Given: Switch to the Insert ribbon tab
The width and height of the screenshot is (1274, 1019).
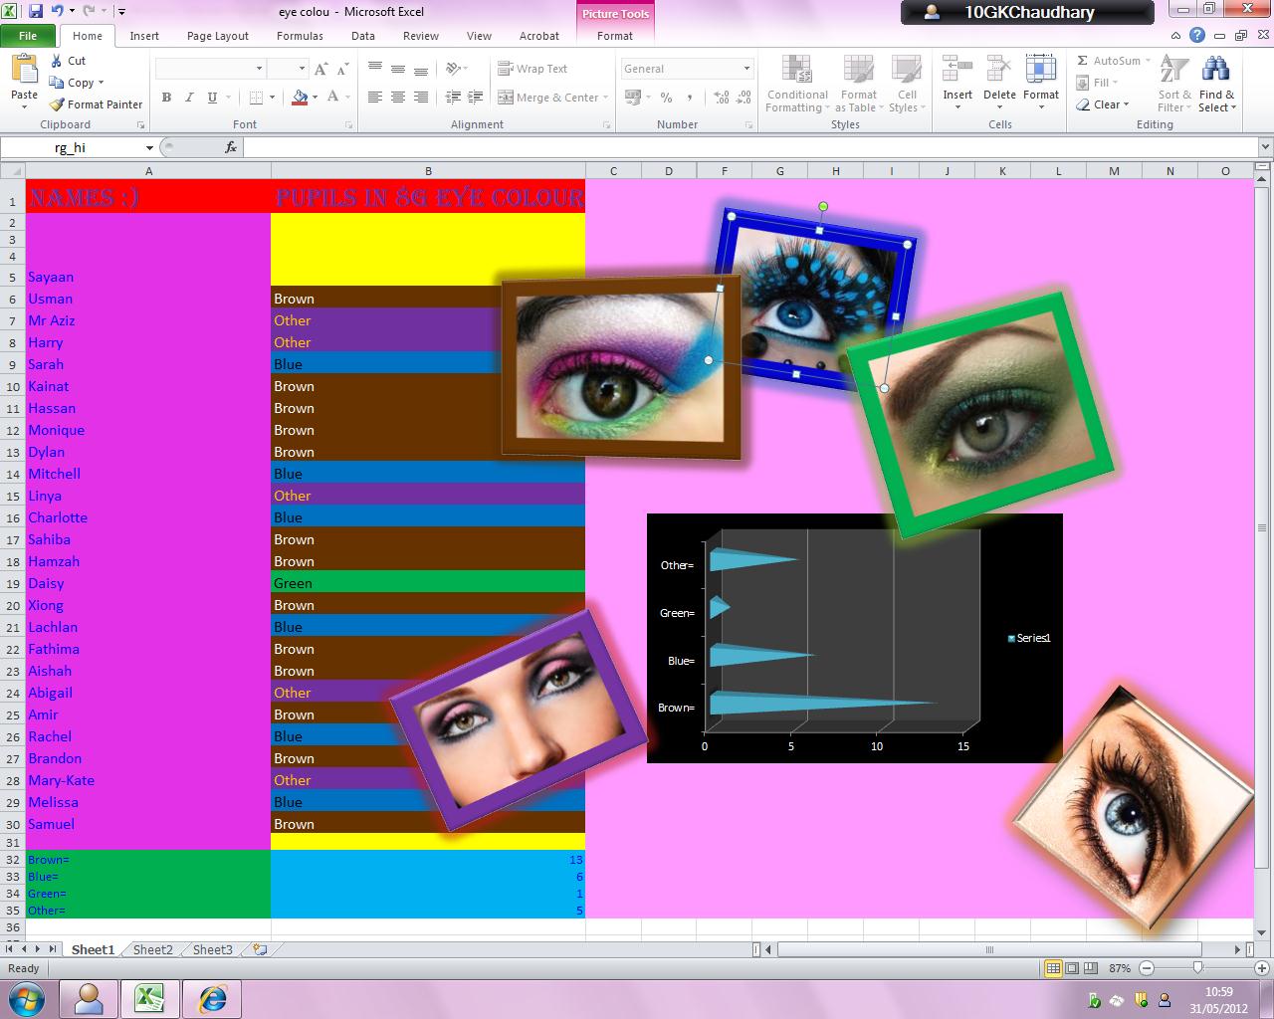Looking at the screenshot, I should click(x=144, y=36).
